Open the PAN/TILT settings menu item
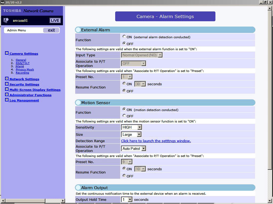 [x=23, y=63]
